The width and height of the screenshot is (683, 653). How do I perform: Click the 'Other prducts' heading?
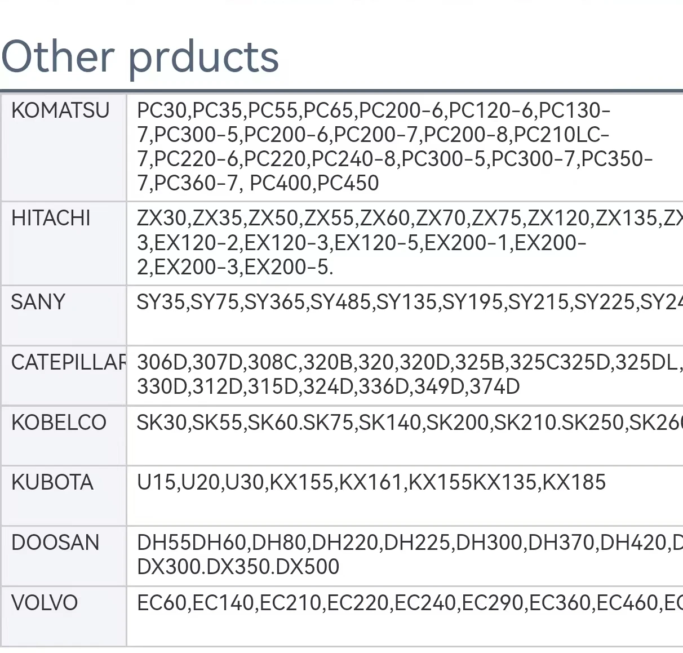click(140, 56)
